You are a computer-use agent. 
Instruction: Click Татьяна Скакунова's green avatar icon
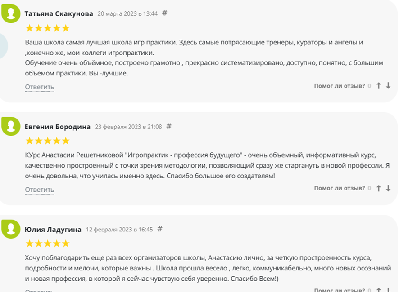coord(11,13)
